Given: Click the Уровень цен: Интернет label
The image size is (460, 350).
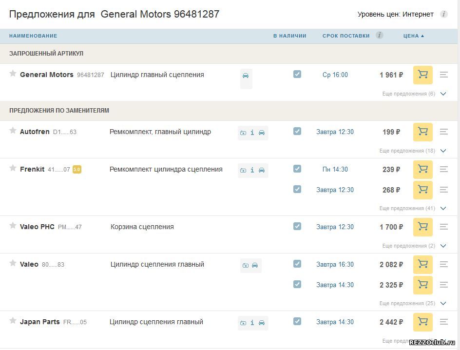Looking at the screenshot, I should coord(396,14).
